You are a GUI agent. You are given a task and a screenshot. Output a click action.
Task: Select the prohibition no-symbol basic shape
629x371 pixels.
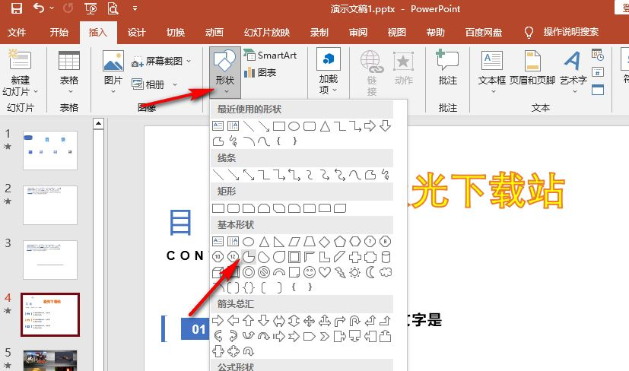point(264,272)
